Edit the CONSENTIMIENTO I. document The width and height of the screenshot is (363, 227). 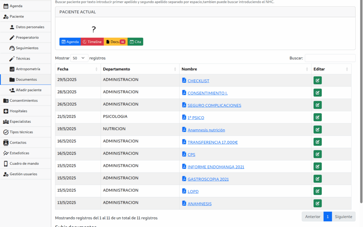pos(317,93)
